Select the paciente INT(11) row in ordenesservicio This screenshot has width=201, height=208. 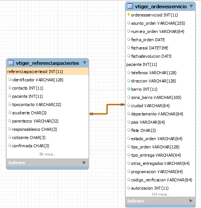(160, 64)
